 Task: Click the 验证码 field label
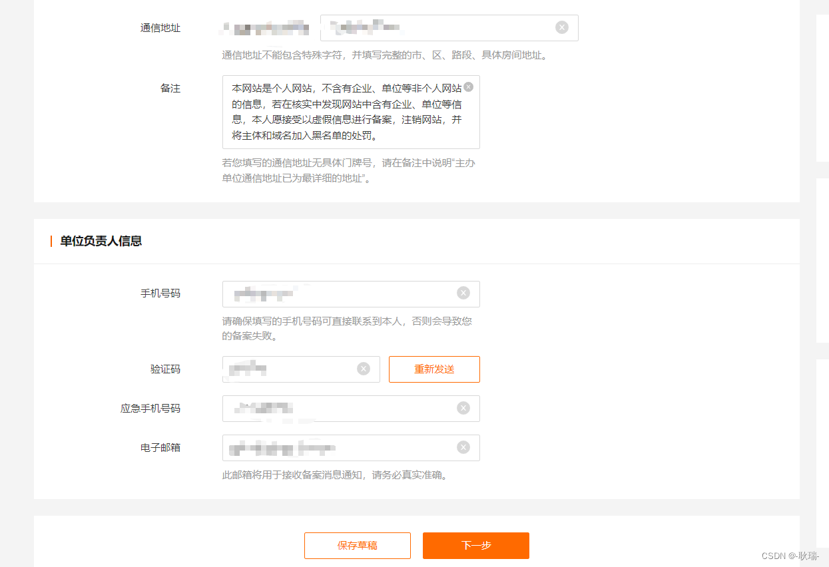166,369
